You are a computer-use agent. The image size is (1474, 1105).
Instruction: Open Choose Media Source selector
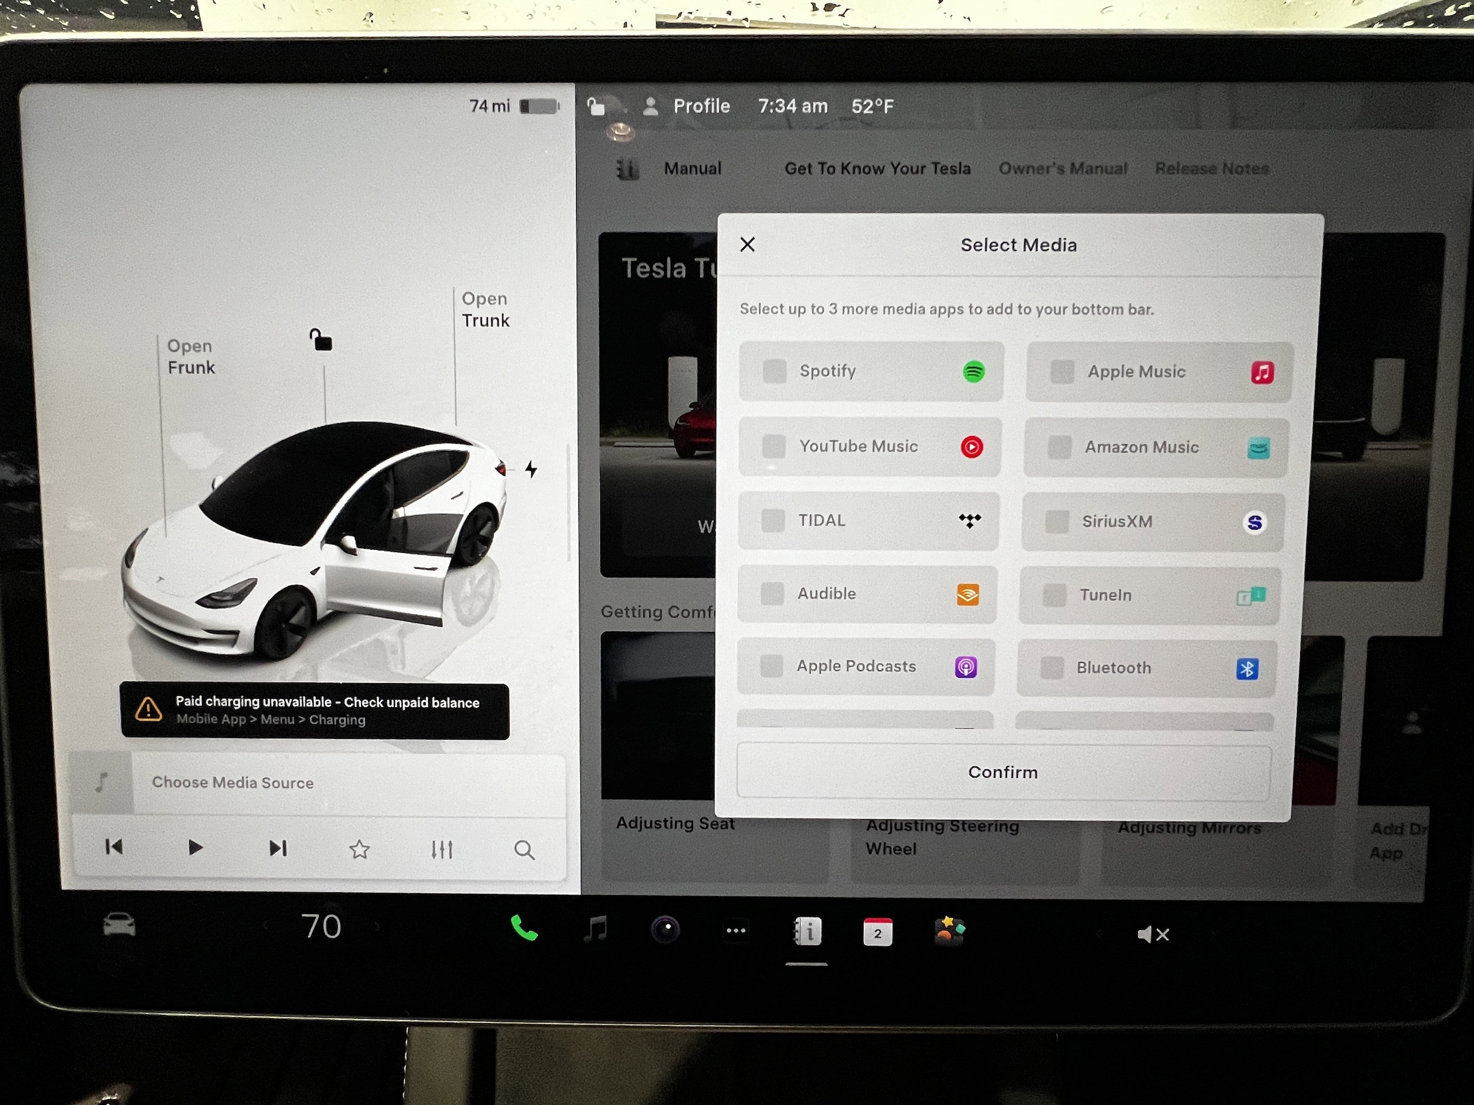(232, 783)
